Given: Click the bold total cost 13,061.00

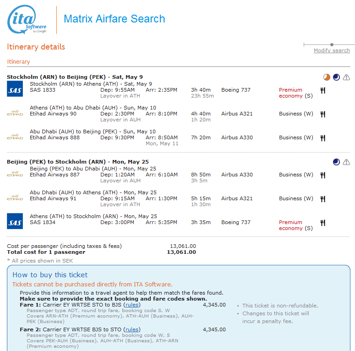Looking at the screenshot, I should point(181,252).
